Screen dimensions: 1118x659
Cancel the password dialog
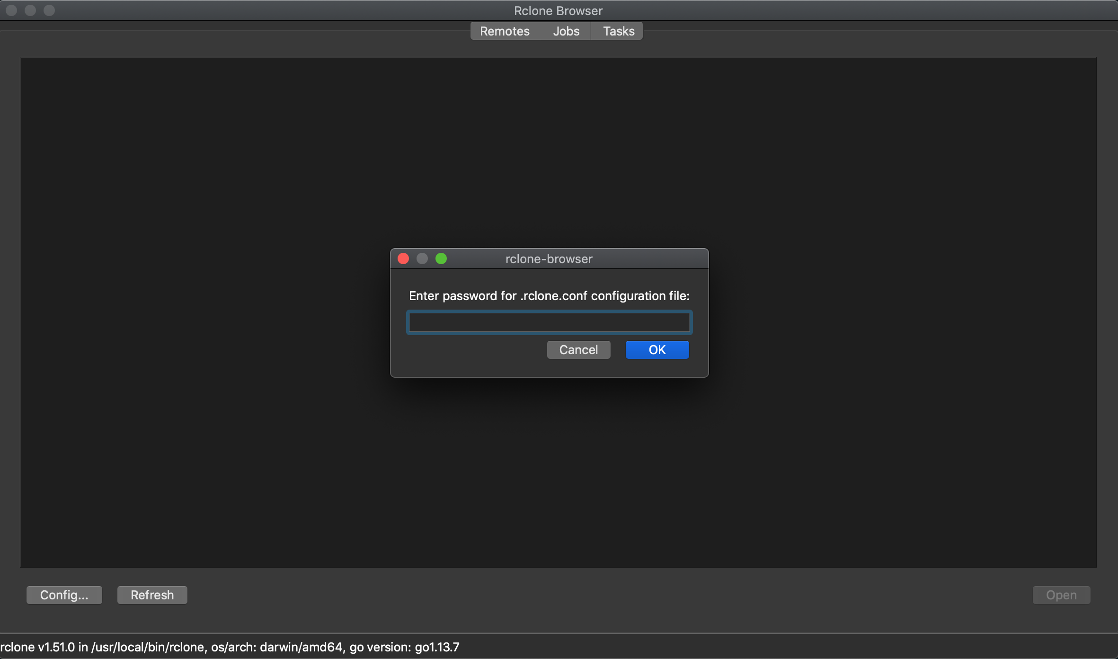(x=578, y=350)
